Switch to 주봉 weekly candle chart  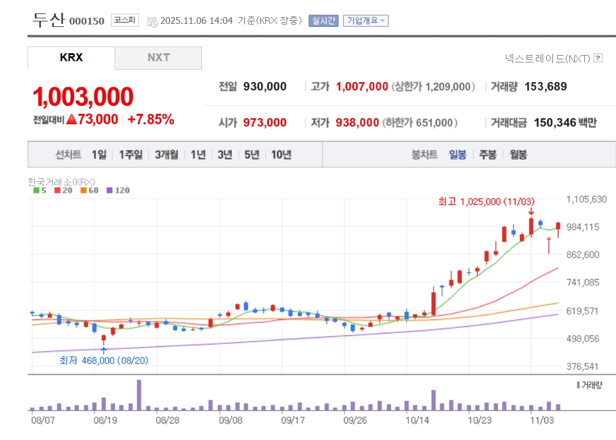tap(487, 155)
